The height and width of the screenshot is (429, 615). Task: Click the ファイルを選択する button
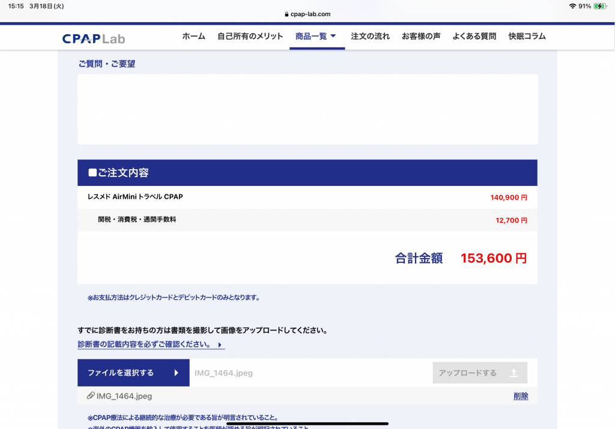click(x=133, y=373)
